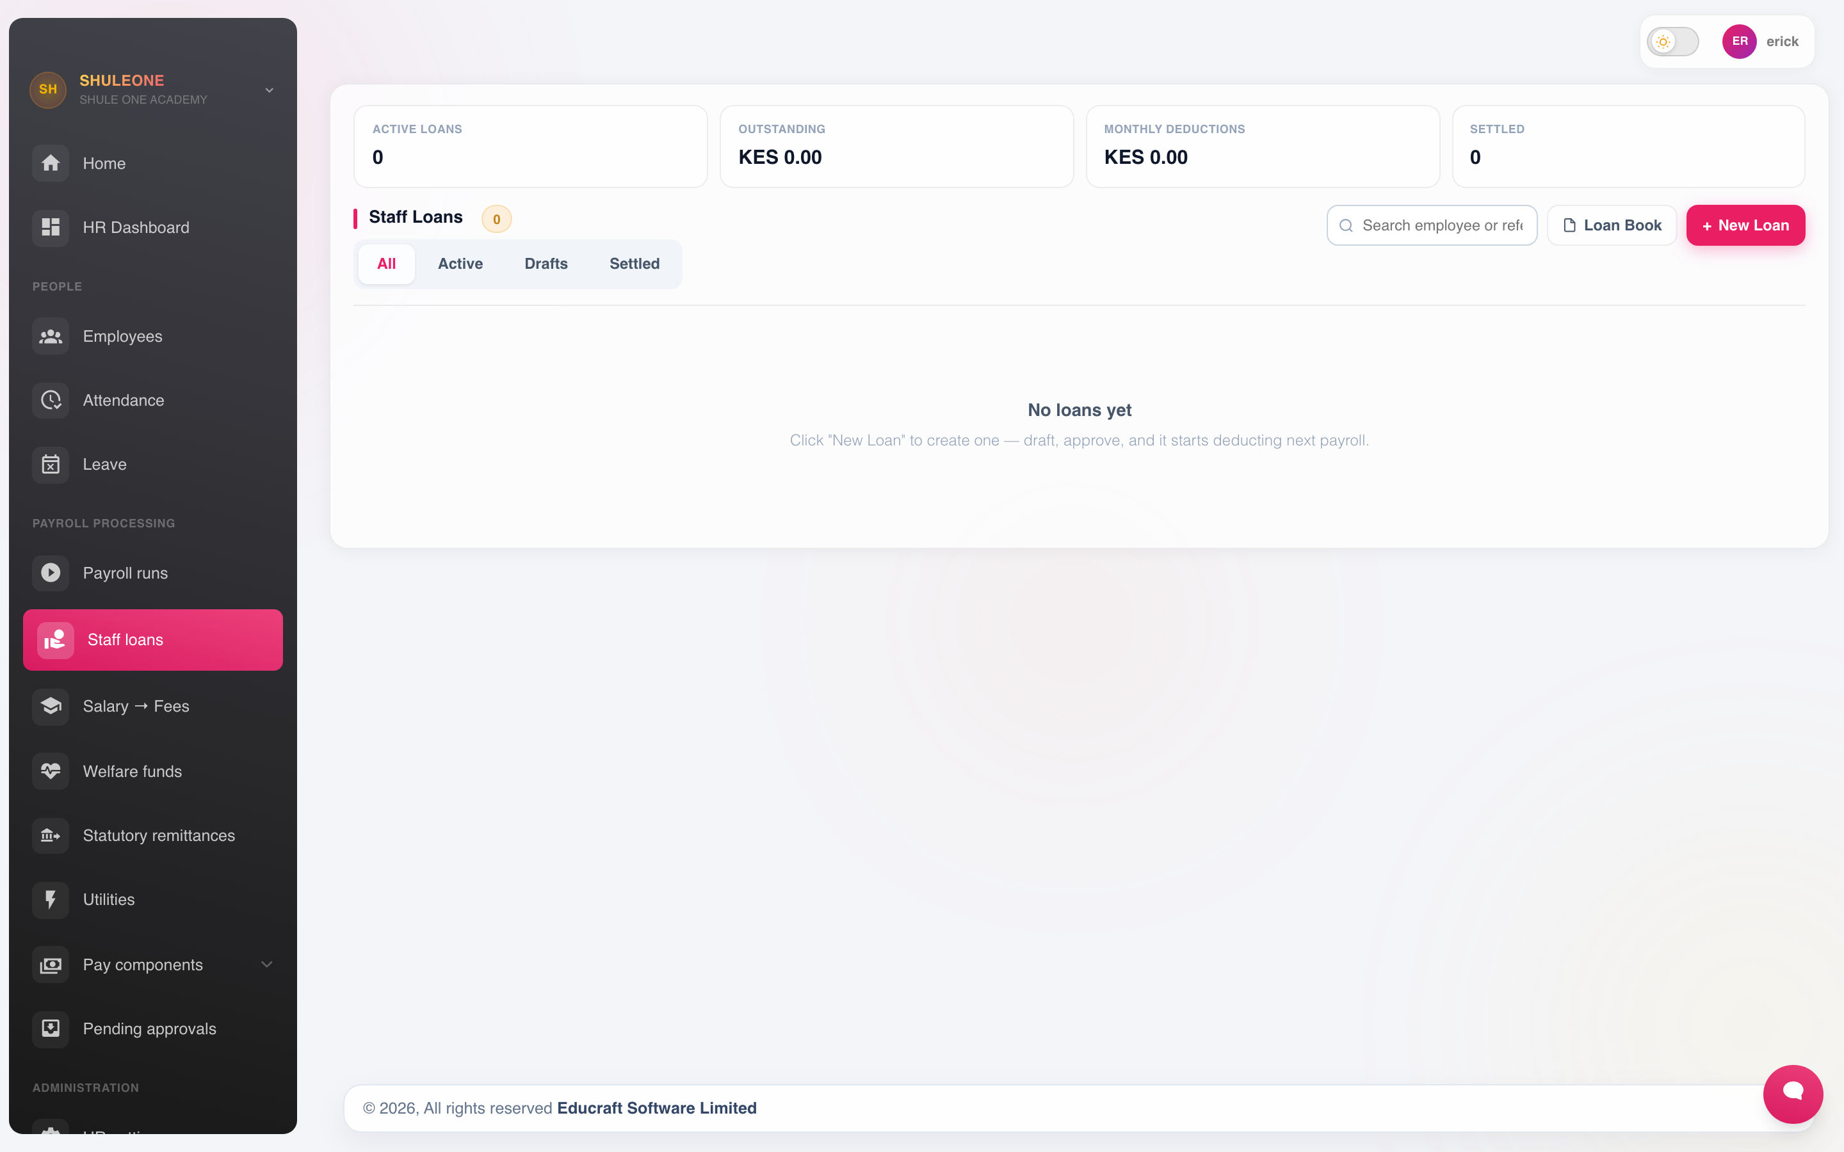
Task: Open the Loan Book
Action: coord(1612,225)
